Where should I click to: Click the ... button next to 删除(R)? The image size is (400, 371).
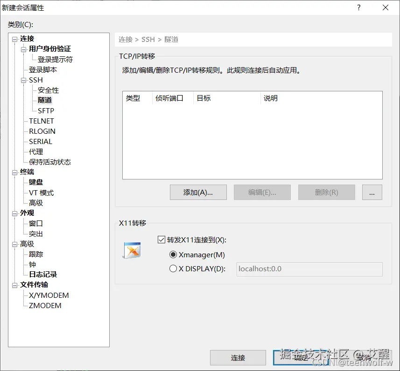372,192
